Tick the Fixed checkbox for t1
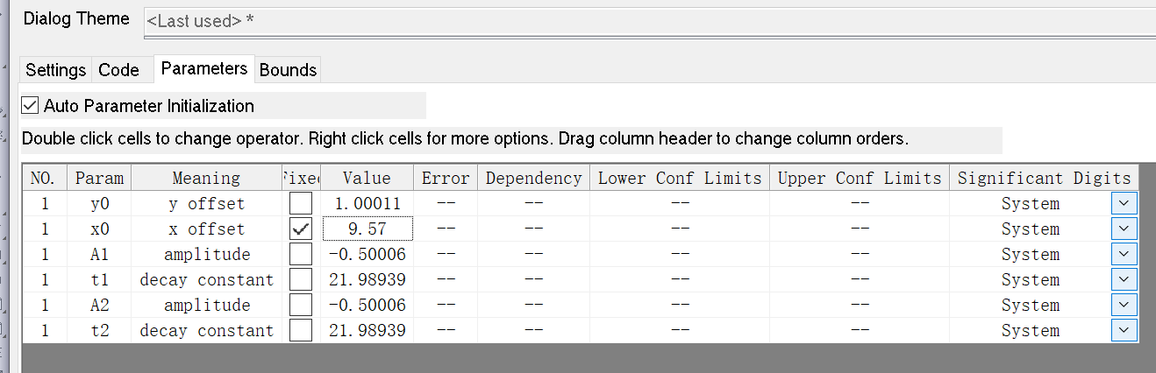The image size is (1156, 373). 301,280
